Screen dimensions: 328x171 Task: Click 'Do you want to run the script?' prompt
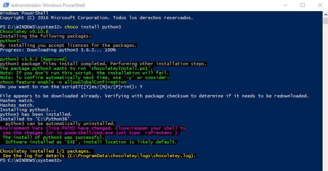pyautogui.click(x=71, y=87)
